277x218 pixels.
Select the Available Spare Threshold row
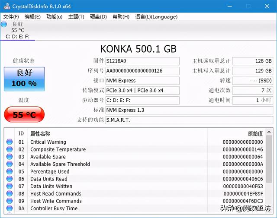click(x=135, y=164)
